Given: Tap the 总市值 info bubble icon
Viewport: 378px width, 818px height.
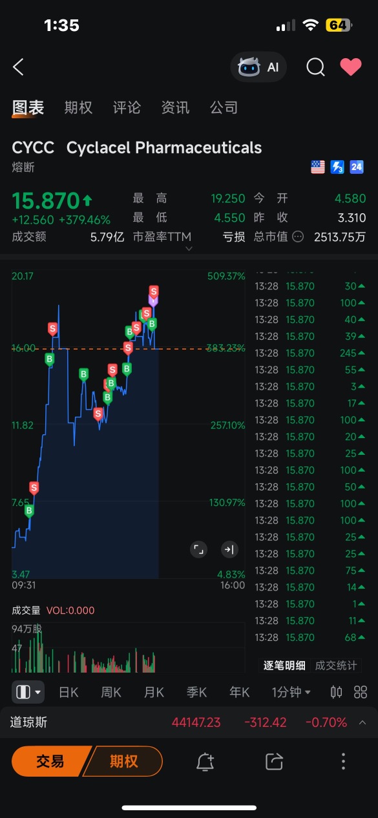Looking at the screenshot, I should (x=298, y=236).
